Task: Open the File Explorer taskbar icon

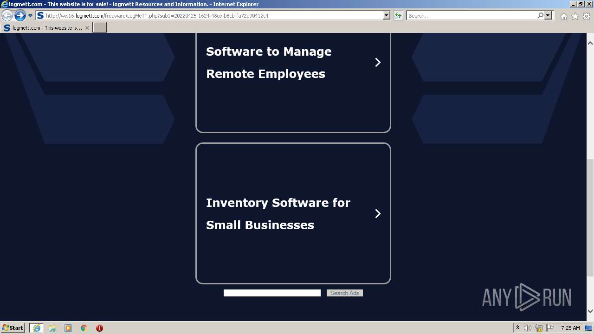Action: (x=52, y=328)
